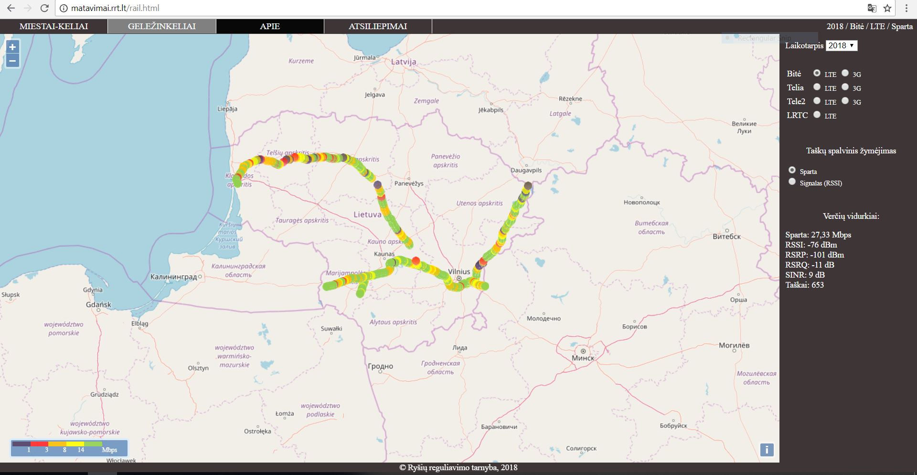Open the map info 'i' button
The image size is (917, 475).
click(x=767, y=450)
